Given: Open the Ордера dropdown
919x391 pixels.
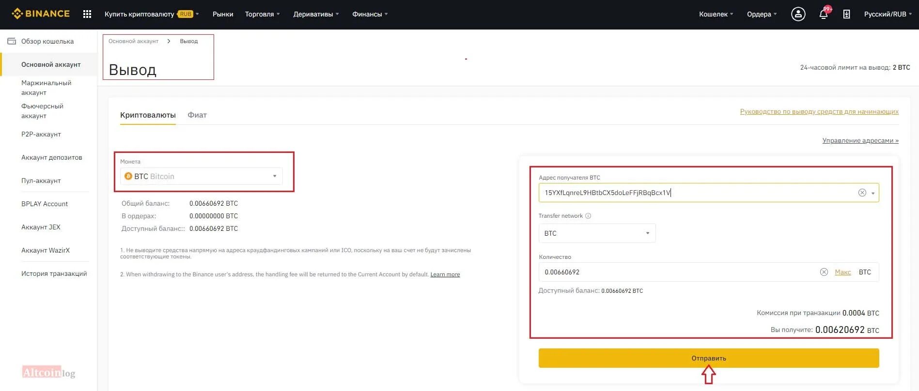Looking at the screenshot, I should [x=762, y=14].
